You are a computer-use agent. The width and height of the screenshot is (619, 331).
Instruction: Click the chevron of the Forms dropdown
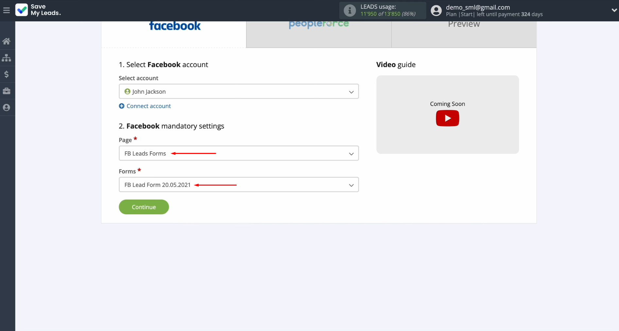(351, 185)
